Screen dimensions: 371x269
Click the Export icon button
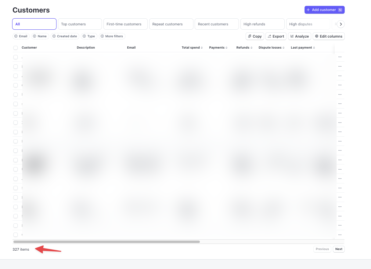point(276,36)
